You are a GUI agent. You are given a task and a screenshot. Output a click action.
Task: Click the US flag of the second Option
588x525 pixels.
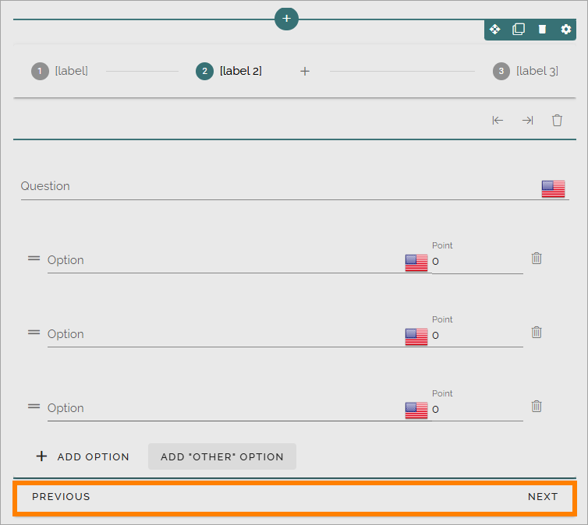click(416, 336)
